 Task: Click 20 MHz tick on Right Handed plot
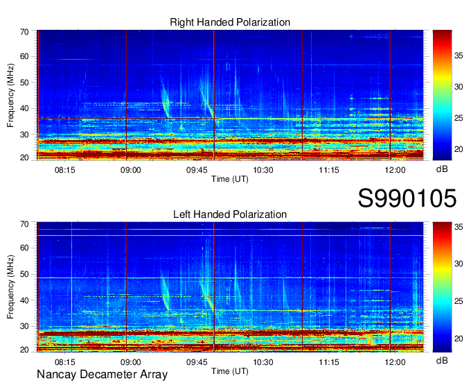coord(24,158)
